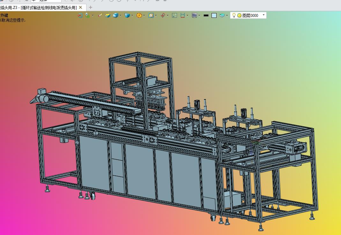Click the shaded blue cube display icon

tap(115, 15)
